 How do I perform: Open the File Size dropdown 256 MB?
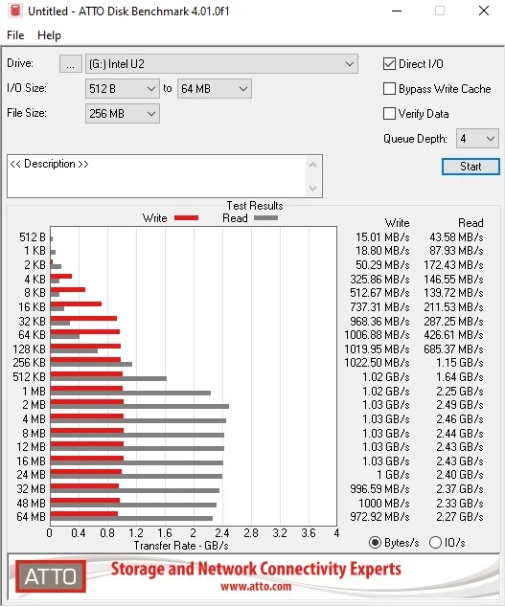[x=123, y=113]
